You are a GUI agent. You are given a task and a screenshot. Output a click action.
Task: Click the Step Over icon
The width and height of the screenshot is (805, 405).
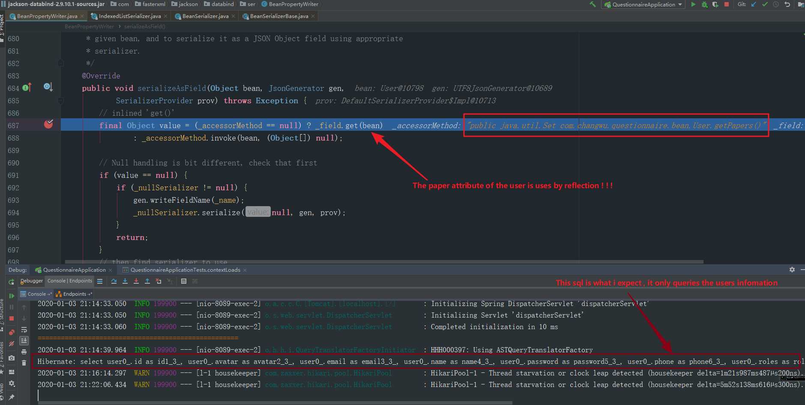click(114, 281)
